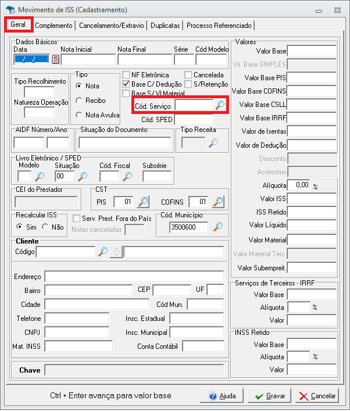Open the COFINS CST search icon
The height and width of the screenshot is (411, 350).
click(217, 202)
